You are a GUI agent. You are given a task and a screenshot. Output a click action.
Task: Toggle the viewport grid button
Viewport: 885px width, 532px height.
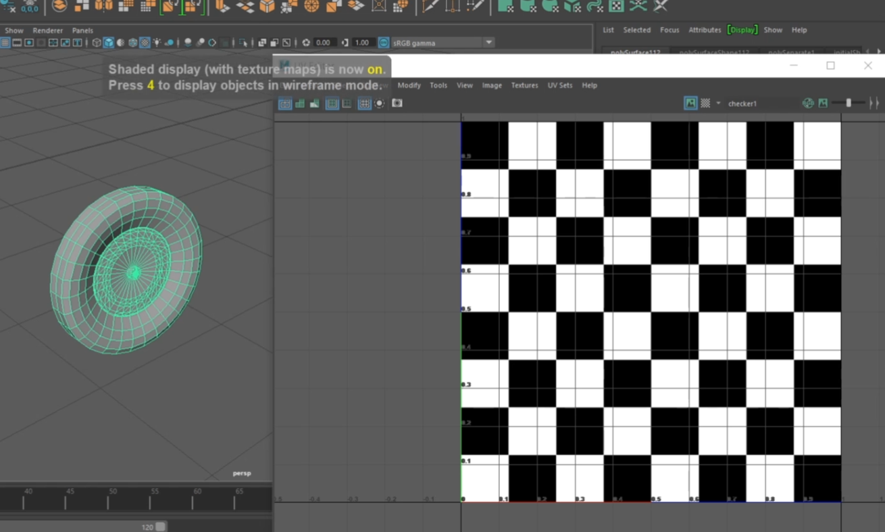click(5, 43)
